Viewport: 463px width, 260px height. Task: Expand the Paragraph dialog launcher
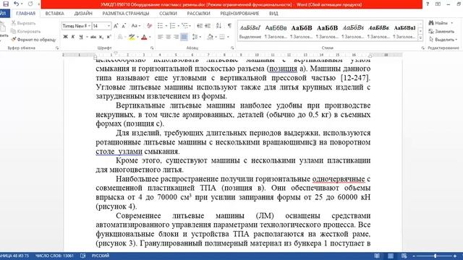click(x=232, y=48)
